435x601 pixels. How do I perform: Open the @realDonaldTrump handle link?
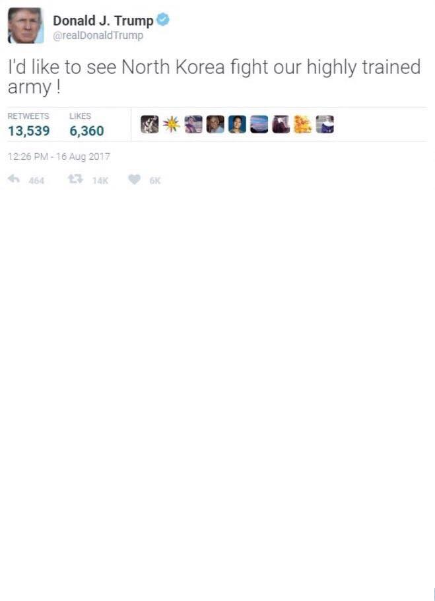pos(98,35)
